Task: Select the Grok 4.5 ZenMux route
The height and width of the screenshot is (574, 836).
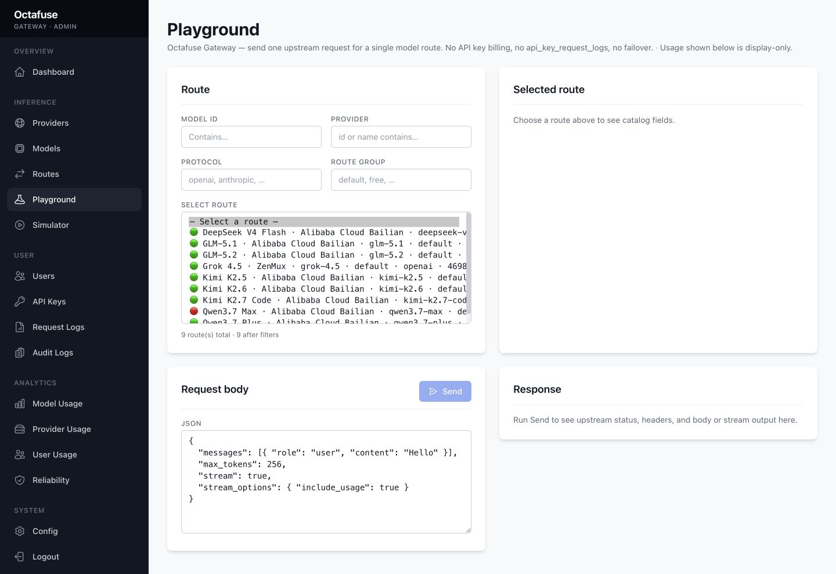Action: tap(327, 266)
